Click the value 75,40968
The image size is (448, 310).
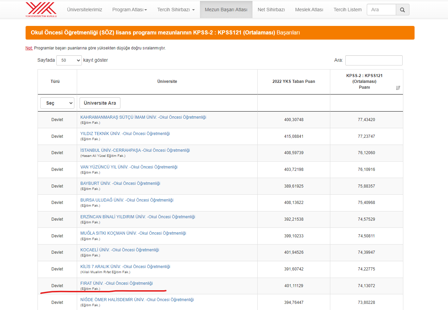366,203
